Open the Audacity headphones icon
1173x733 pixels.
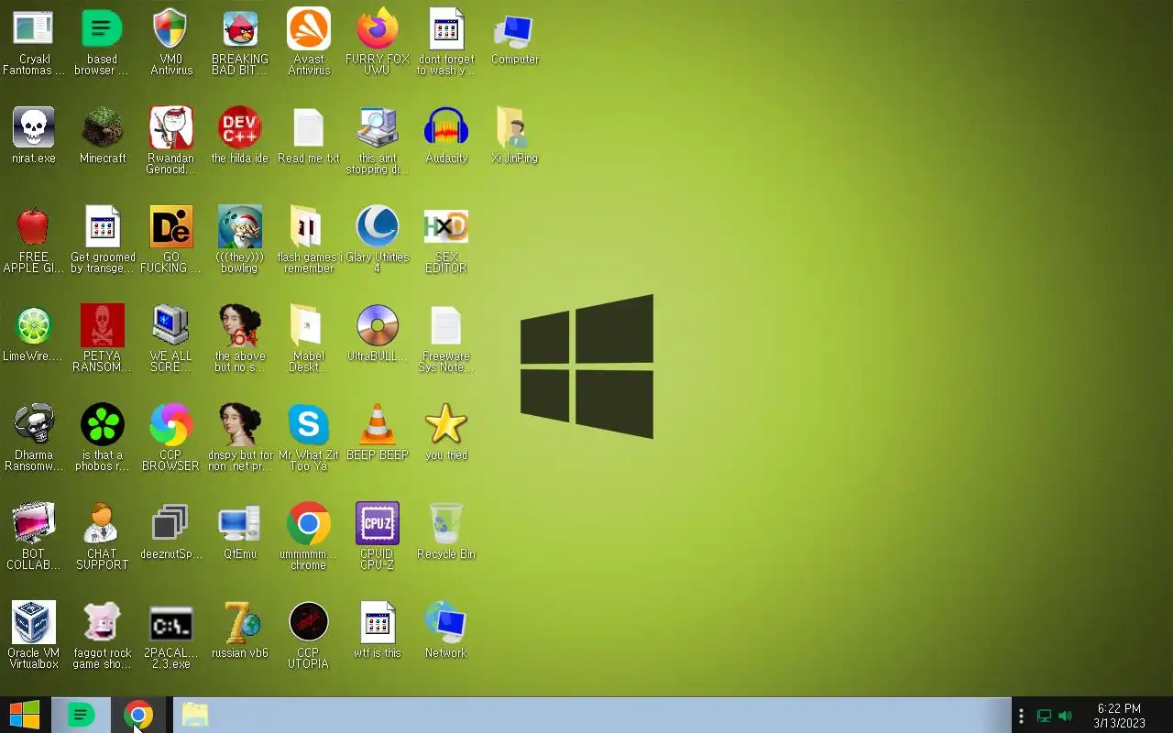[446, 128]
